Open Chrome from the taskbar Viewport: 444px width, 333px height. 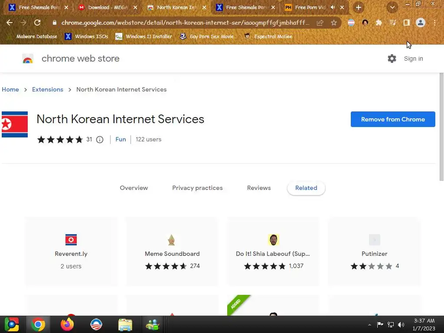pos(38,324)
